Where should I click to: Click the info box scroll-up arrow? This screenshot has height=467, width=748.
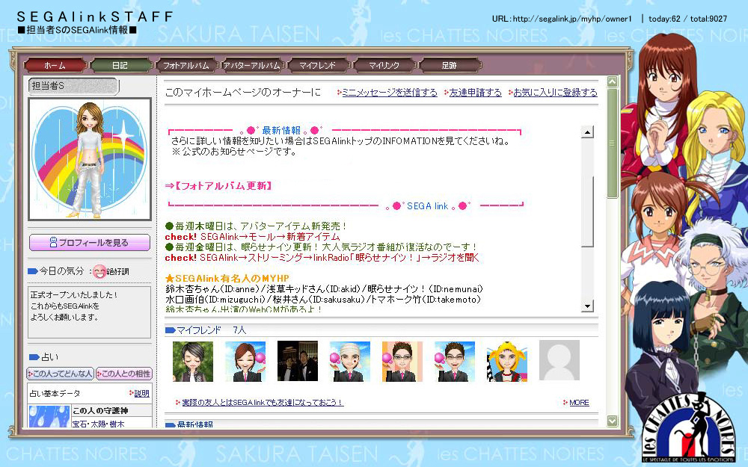point(587,132)
